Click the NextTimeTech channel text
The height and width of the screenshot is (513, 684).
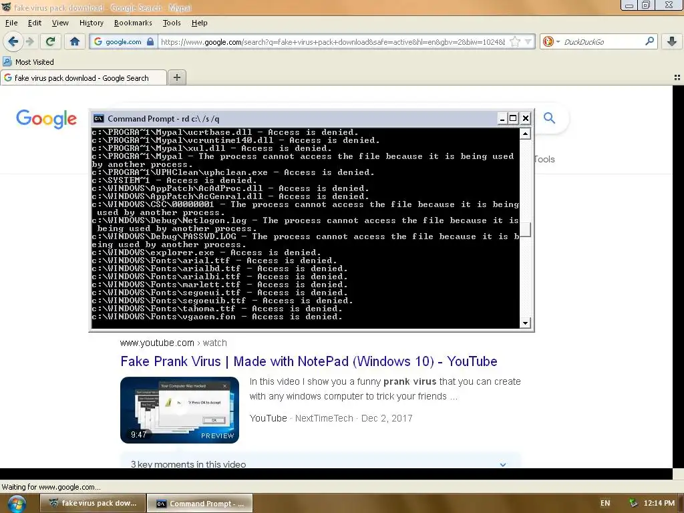[324, 418]
